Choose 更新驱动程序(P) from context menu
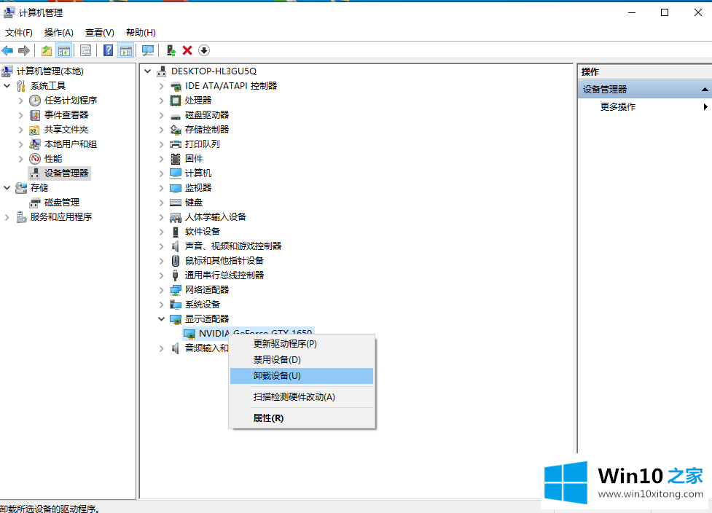Viewport: 712px width, 513px height. click(302, 344)
